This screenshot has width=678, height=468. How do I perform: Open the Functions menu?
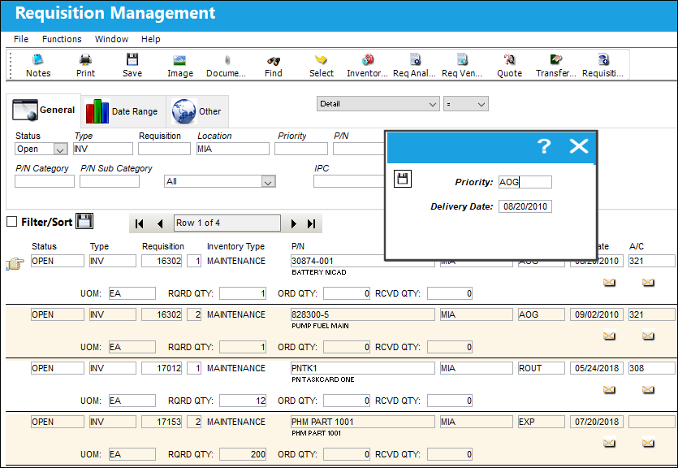pos(62,39)
